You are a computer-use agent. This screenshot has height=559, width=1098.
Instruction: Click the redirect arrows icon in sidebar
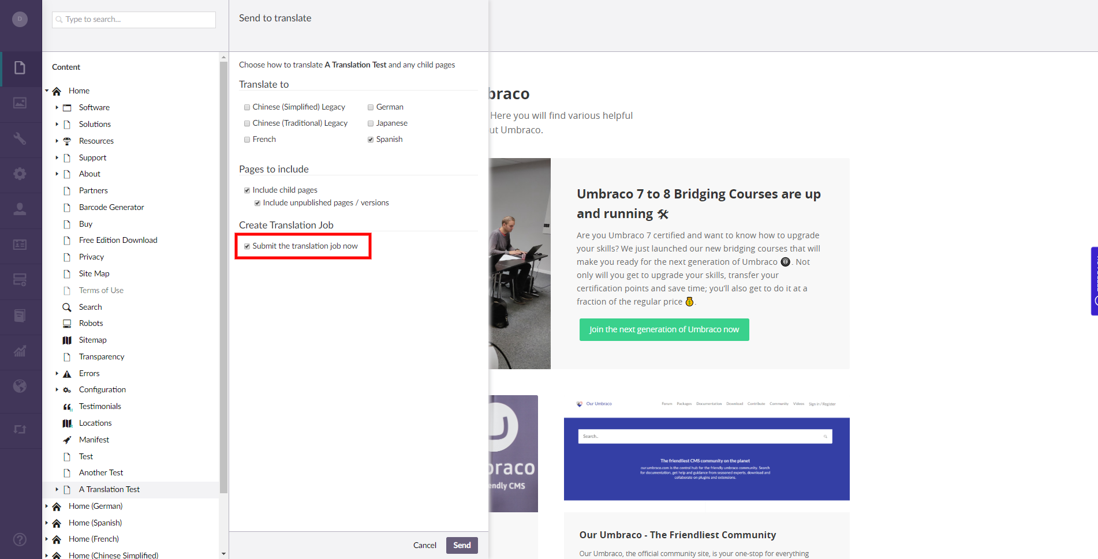[20, 429]
